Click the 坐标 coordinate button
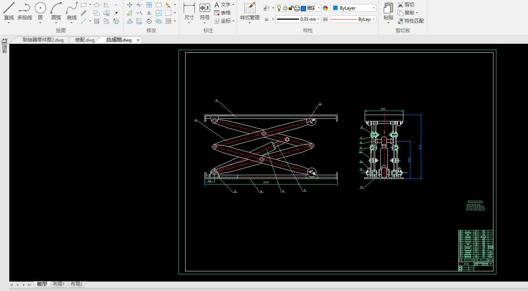The height and width of the screenshot is (291, 528). click(222, 21)
